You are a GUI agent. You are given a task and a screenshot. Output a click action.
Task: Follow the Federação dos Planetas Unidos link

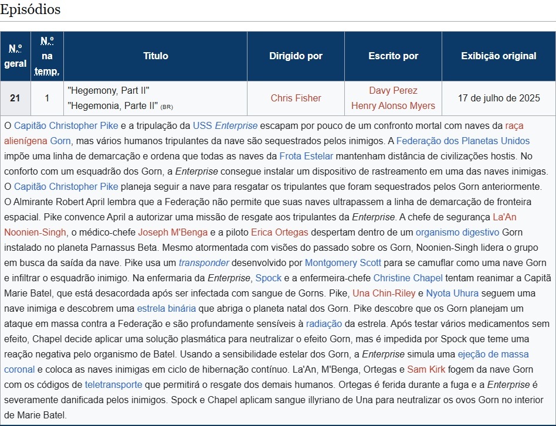pyautogui.click(x=463, y=141)
